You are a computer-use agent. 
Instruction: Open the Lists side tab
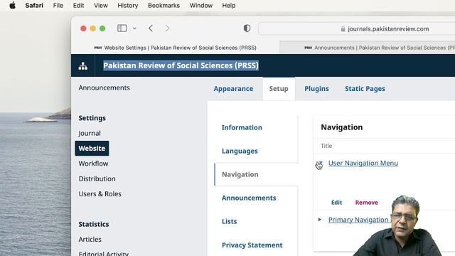click(229, 221)
